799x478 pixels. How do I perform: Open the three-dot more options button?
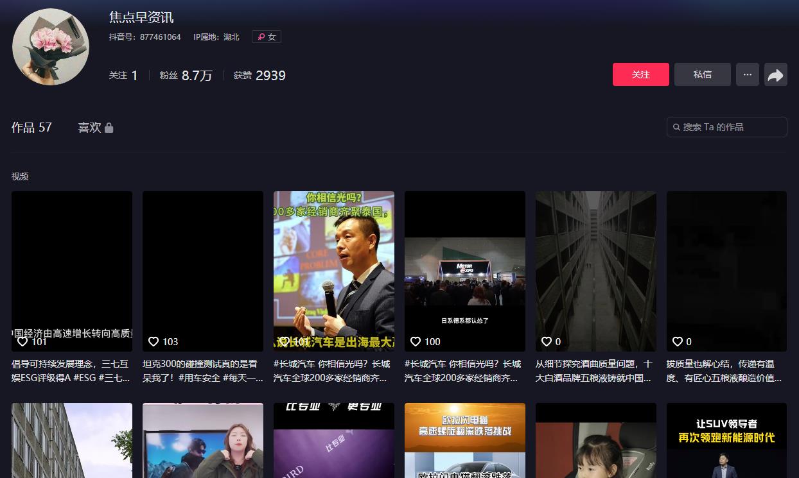pos(748,74)
